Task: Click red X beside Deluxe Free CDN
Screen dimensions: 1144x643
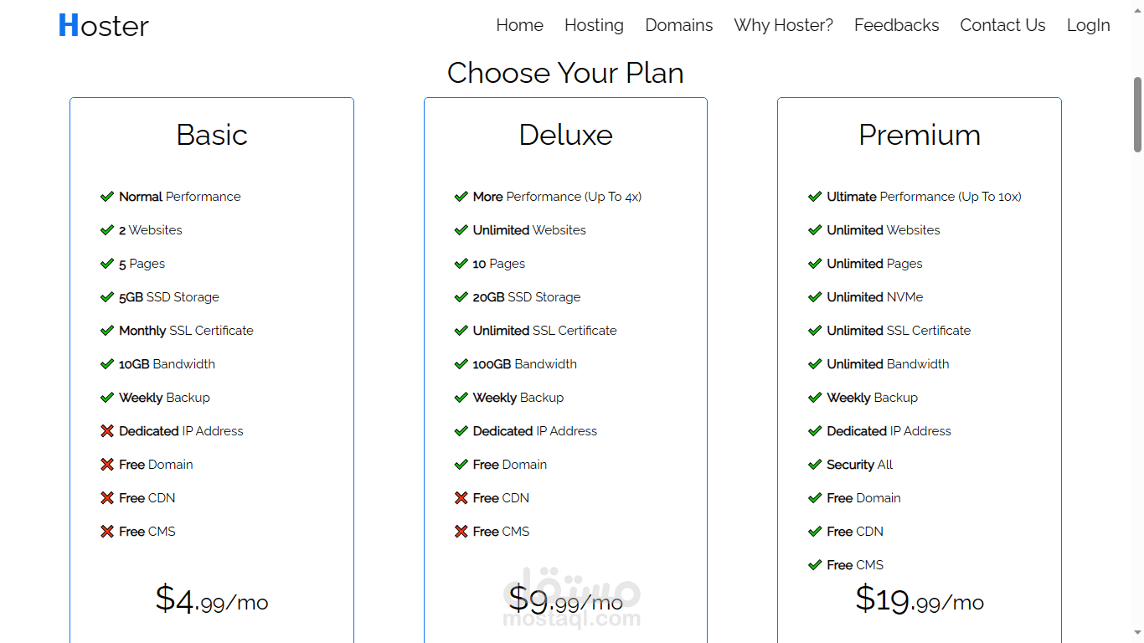Action: (x=461, y=498)
